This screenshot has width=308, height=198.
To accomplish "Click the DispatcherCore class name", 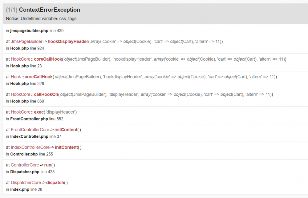I will coord(26,183).
